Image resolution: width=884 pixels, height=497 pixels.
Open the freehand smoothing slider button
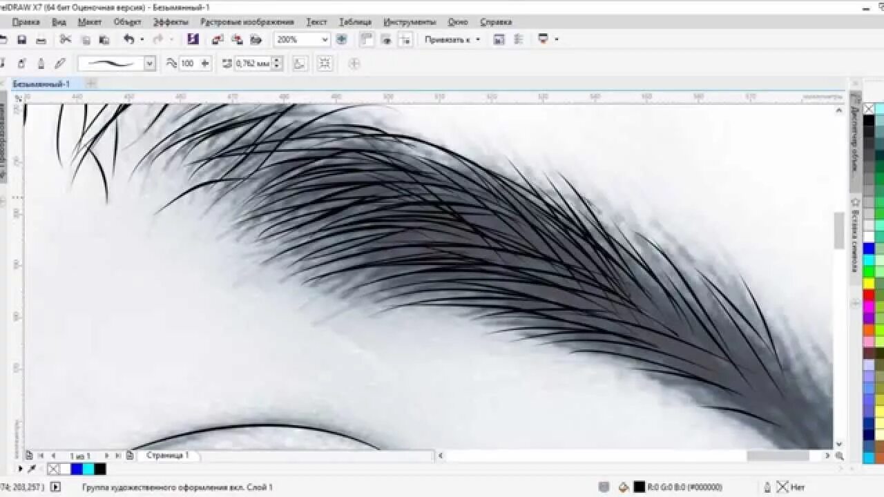(204, 64)
